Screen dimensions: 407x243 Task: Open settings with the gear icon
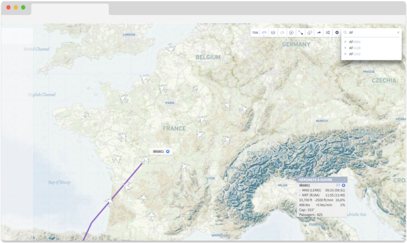(x=337, y=33)
